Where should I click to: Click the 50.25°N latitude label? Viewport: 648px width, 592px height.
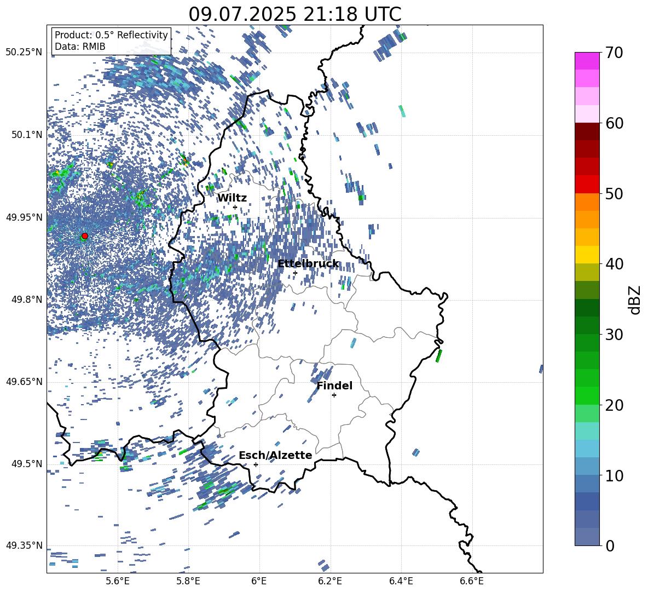coord(25,53)
